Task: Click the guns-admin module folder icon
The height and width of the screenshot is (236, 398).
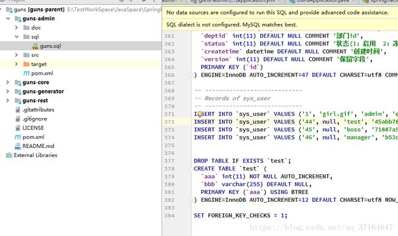Action: point(18,18)
